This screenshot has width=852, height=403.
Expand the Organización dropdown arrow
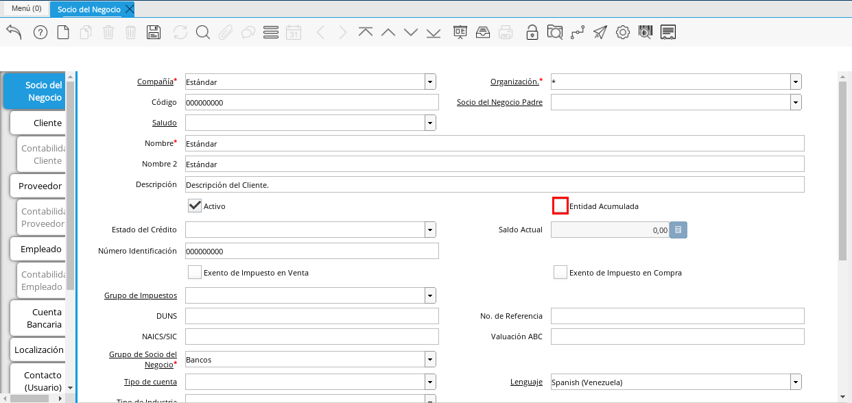coord(796,82)
